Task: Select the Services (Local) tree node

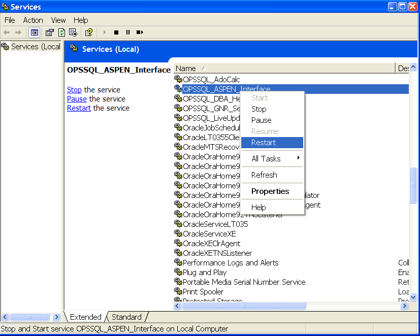Action: click(31, 47)
